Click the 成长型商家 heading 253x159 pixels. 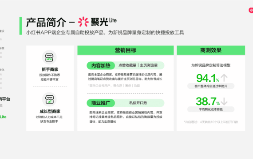pos(50,111)
